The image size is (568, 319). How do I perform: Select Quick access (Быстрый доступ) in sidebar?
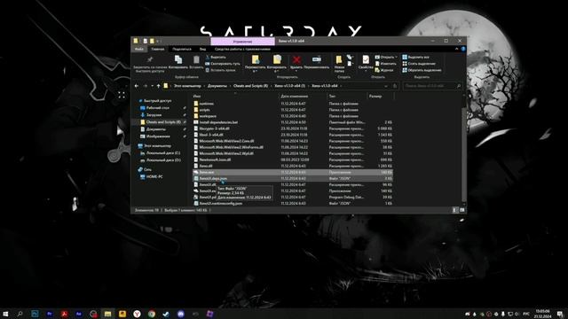(x=158, y=100)
